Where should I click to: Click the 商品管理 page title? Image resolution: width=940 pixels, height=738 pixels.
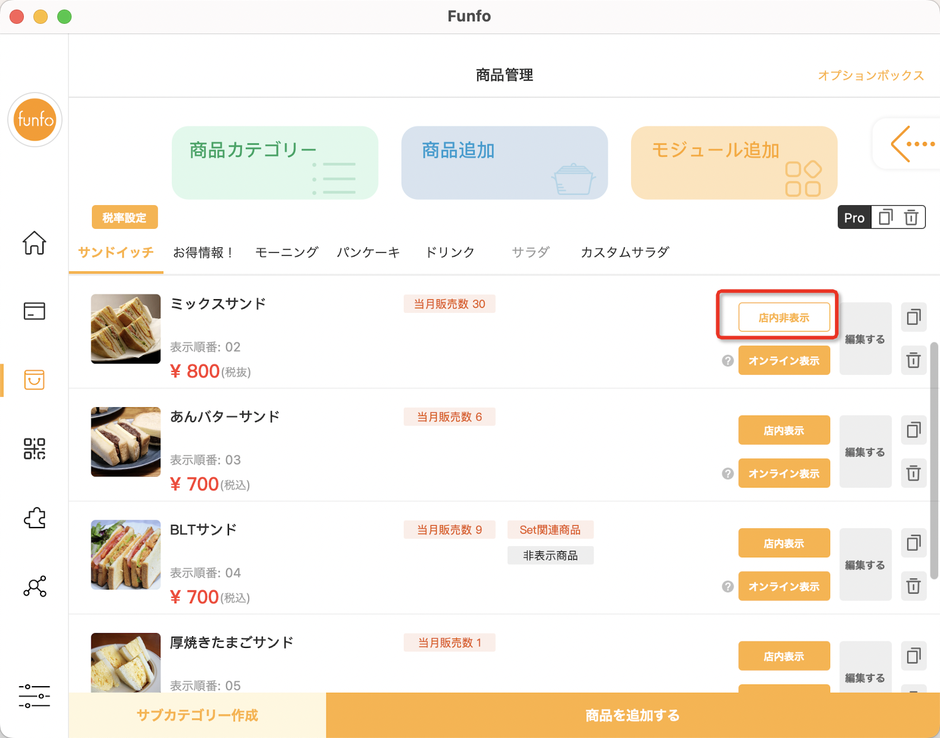pyautogui.click(x=504, y=75)
